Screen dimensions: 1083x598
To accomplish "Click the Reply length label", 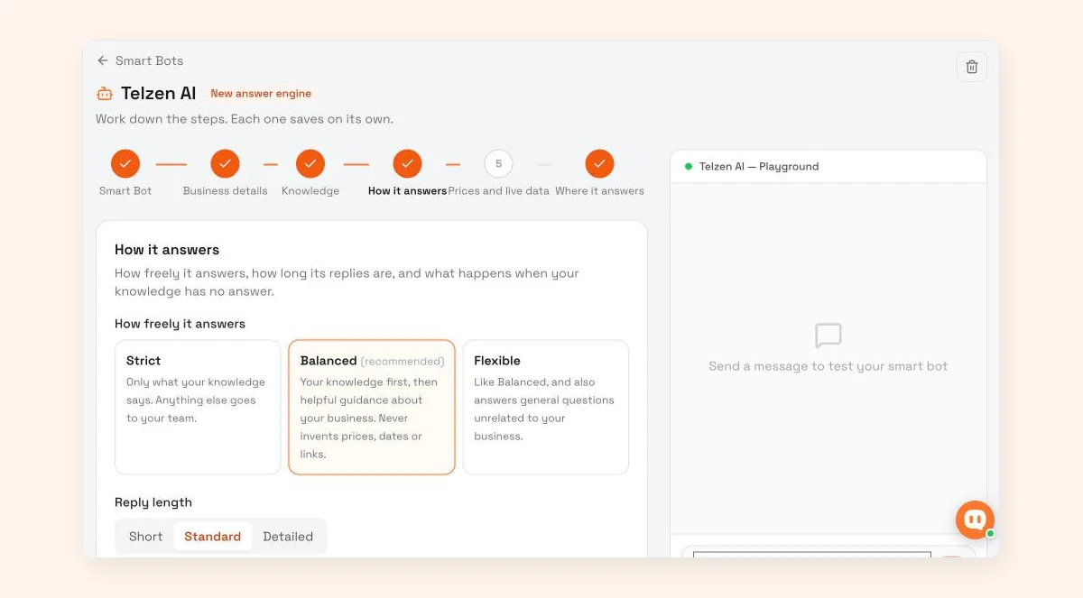I will tap(153, 502).
